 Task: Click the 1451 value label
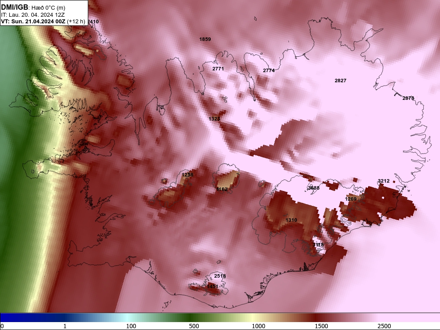[213, 286]
